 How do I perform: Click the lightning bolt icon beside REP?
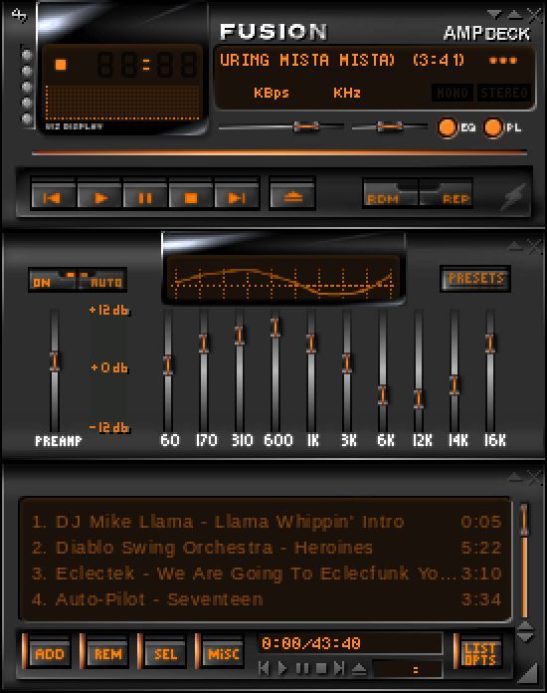click(x=514, y=196)
